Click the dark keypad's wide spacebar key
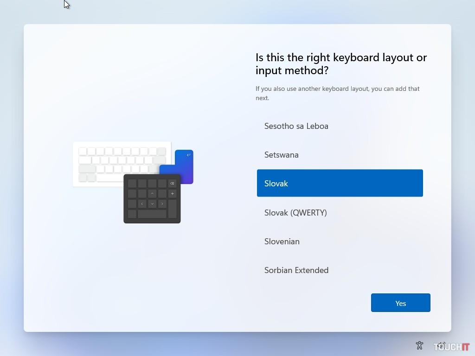This screenshot has height=356, width=475. (152, 214)
